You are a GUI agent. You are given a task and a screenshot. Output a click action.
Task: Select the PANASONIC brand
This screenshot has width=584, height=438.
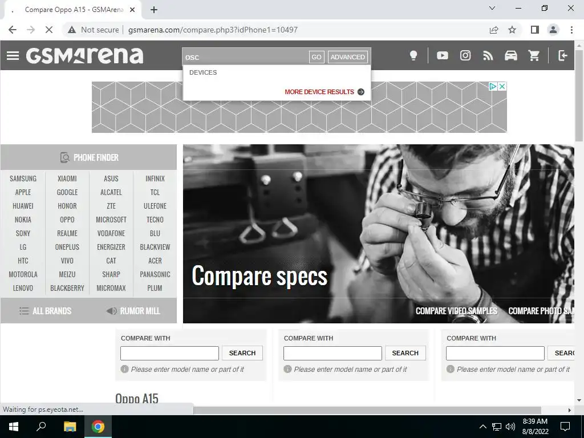pyautogui.click(x=155, y=274)
